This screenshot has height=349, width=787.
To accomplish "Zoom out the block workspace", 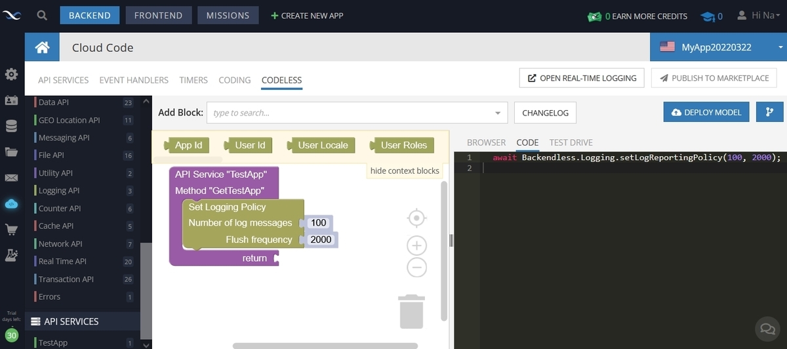I will [x=417, y=267].
